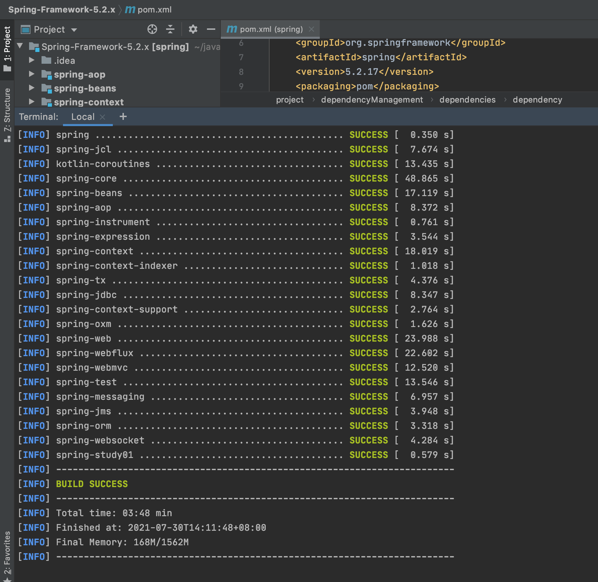Click the 'Final Memory: 168M/1562M' line
598x582 pixels.
122,542
